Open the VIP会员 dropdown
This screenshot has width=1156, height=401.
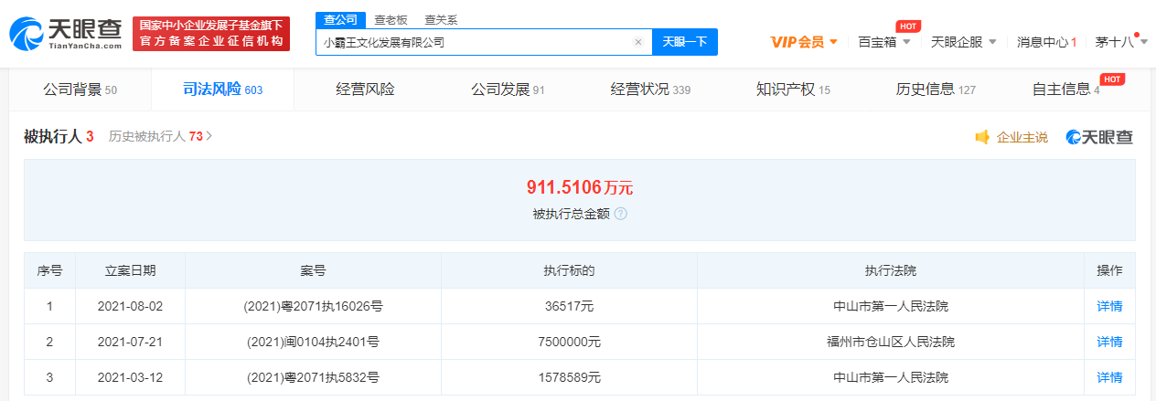[804, 42]
